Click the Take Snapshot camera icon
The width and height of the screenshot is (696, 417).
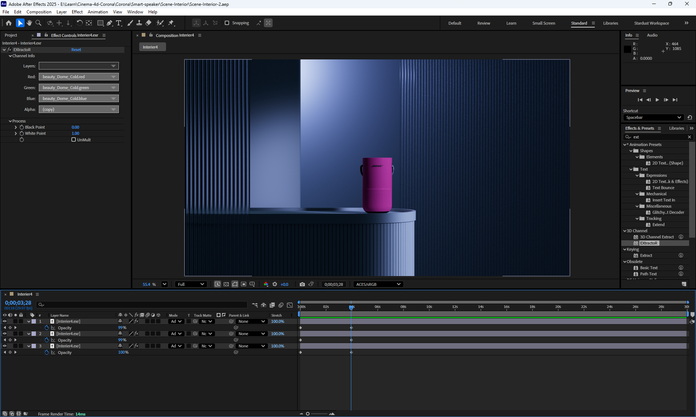tap(302, 284)
